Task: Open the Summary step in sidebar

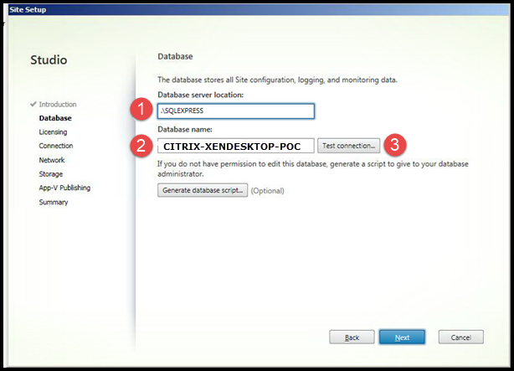Action: click(54, 202)
